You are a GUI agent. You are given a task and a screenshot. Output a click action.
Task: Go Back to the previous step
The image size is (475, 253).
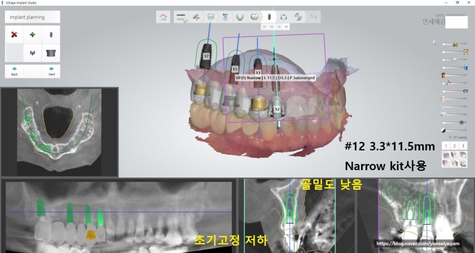point(14,71)
